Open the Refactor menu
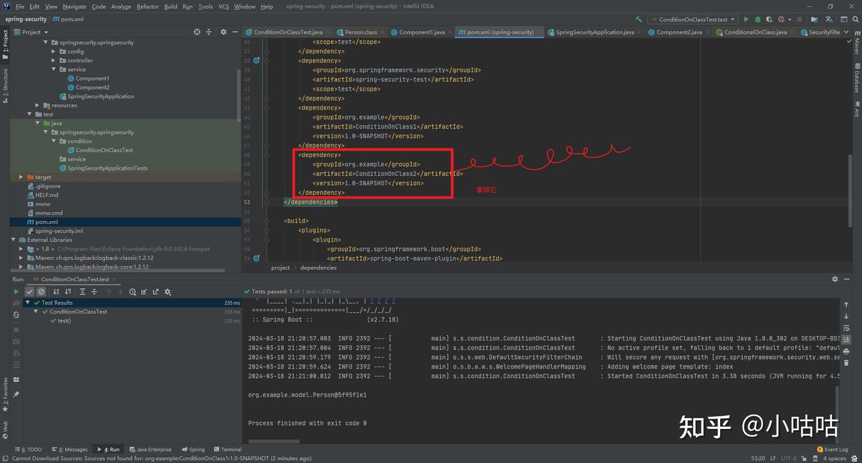 tap(147, 7)
